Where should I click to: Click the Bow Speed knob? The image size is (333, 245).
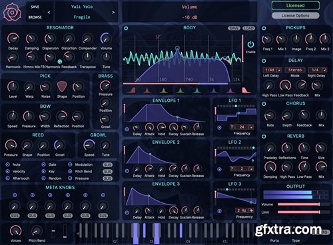pos(13,116)
